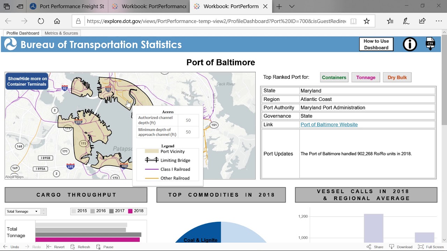447x251 pixels.
Task: Click the Port of Baltimore title
Action: [221, 62]
